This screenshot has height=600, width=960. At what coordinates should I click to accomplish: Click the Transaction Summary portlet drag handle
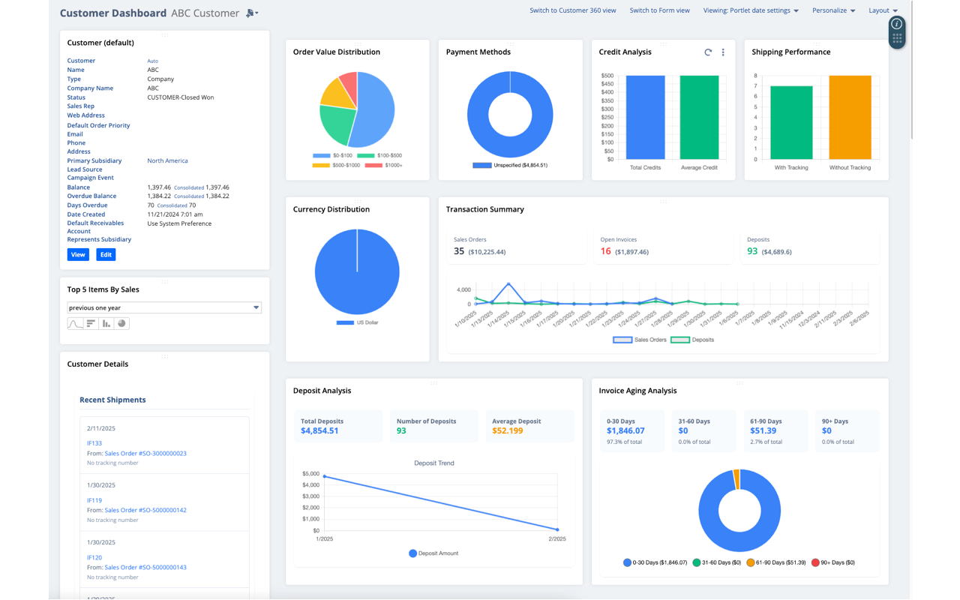(663, 201)
